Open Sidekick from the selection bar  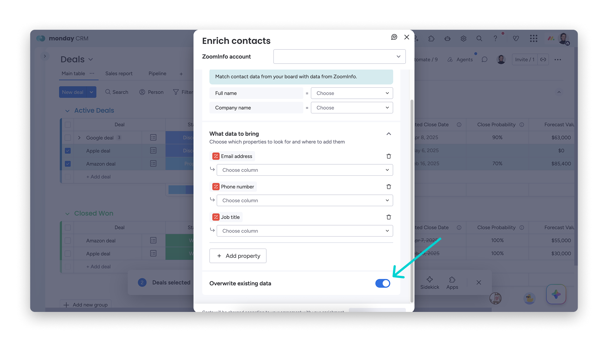pyautogui.click(x=430, y=283)
